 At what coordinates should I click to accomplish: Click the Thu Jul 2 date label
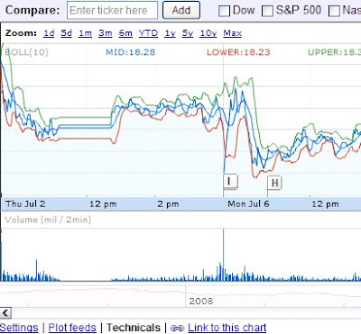(25, 204)
